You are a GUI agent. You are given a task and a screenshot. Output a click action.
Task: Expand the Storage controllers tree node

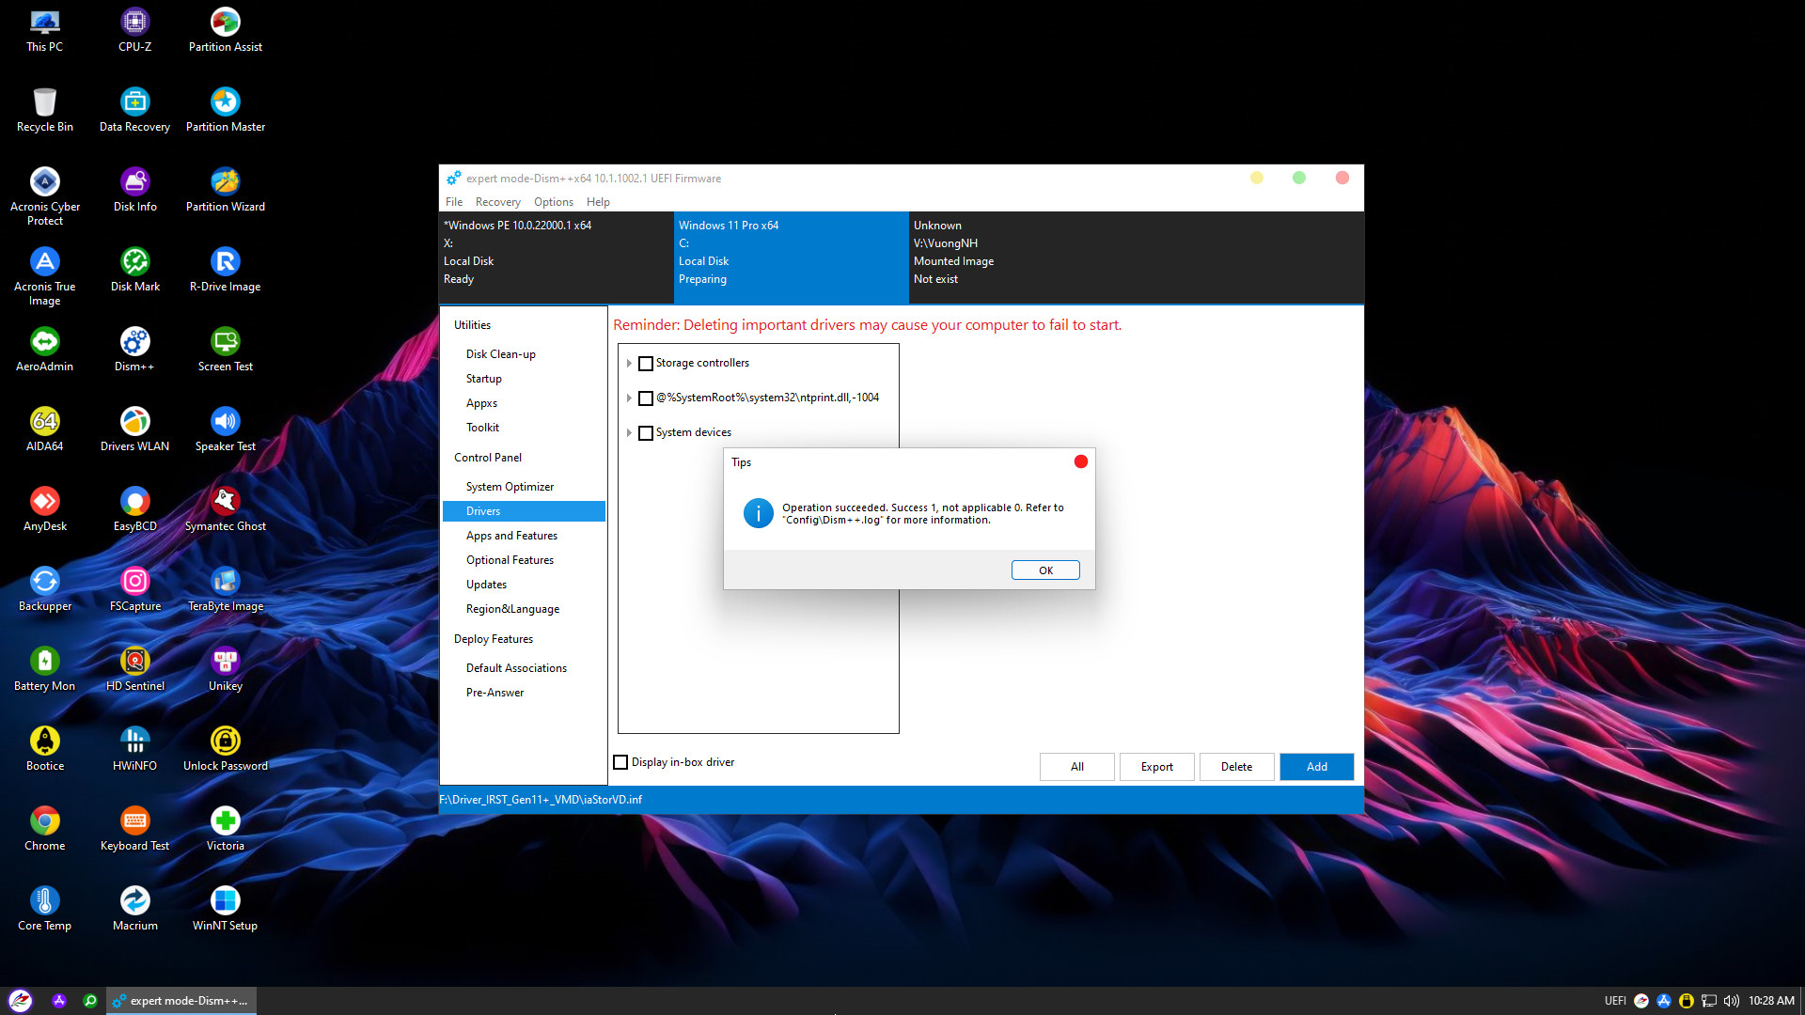tap(629, 364)
